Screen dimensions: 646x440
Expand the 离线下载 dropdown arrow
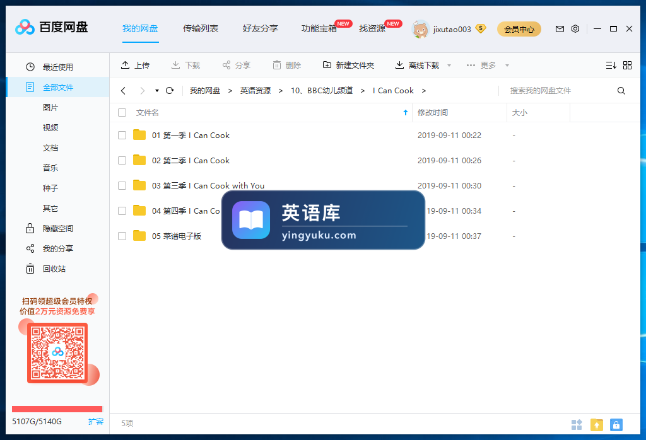pyautogui.click(x=449, y=66)
